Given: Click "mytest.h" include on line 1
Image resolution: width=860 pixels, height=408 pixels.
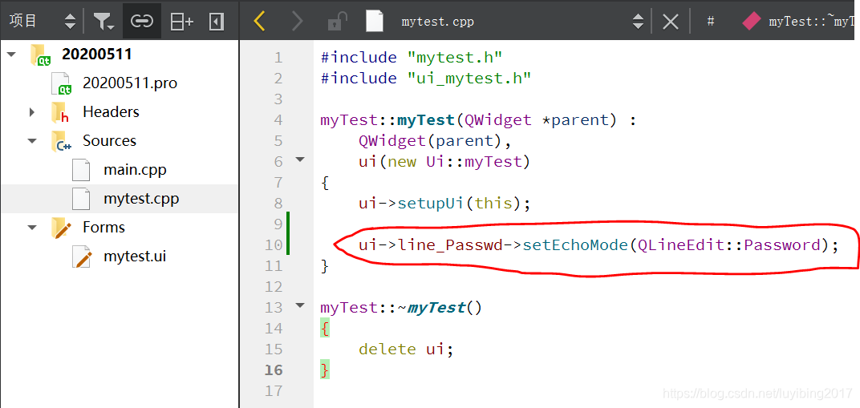Looking at the screenshot, I should (x=455, y=58).
